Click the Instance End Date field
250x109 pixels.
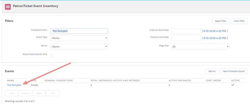(186, 38)
